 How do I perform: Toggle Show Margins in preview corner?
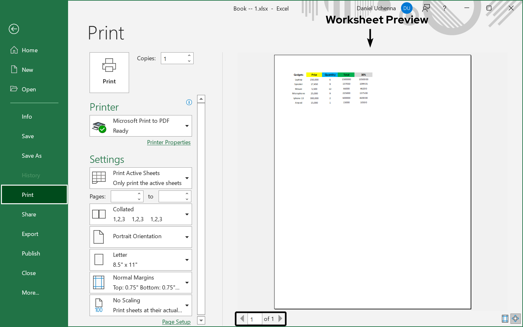[x=505, y=318]
